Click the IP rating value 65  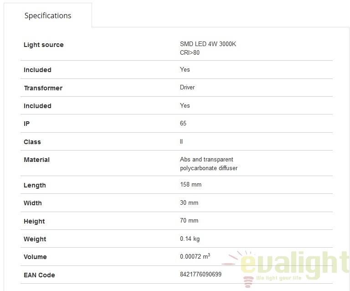click(x=183, y=123)
